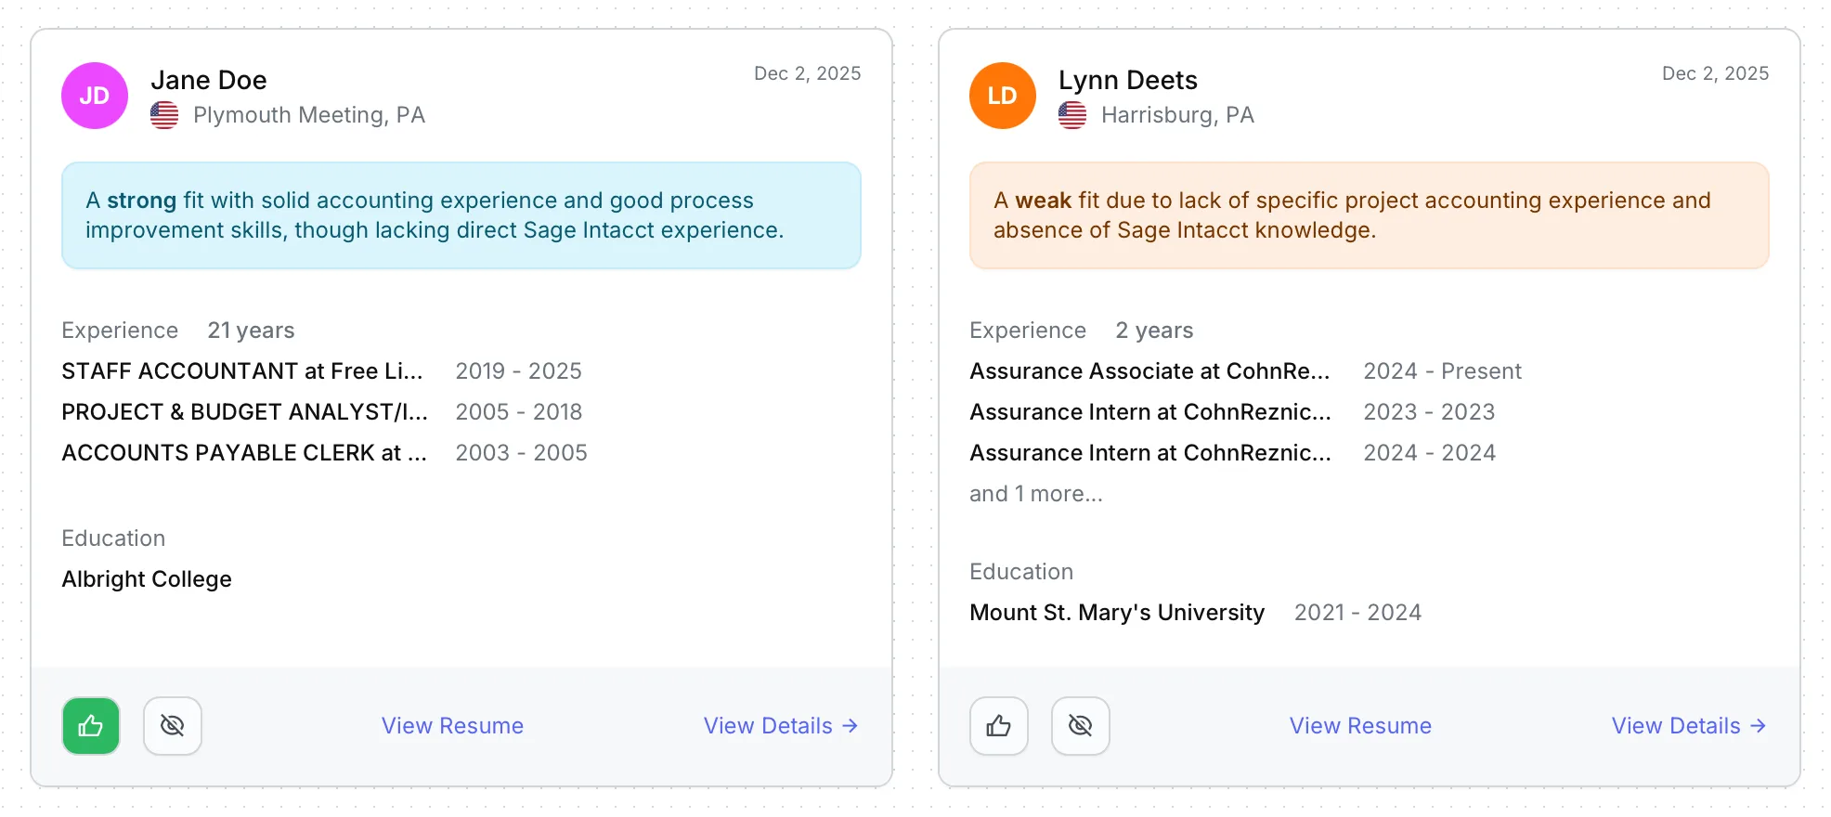Image resolution: width=1831 pixels, height=817 pixels.
Task: Open View Resume for Jane Doe
Action: [452, 726]
